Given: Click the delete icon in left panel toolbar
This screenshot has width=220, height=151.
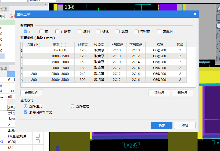Looking at the screenshot, I should click(11, 16).
